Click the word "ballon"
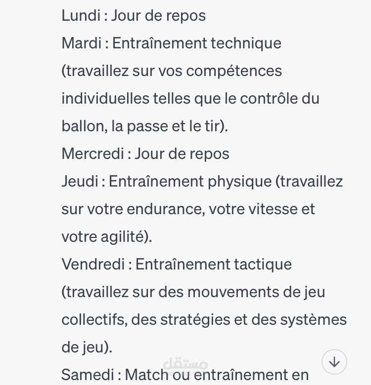371x385 pixels. pos(85,126)
